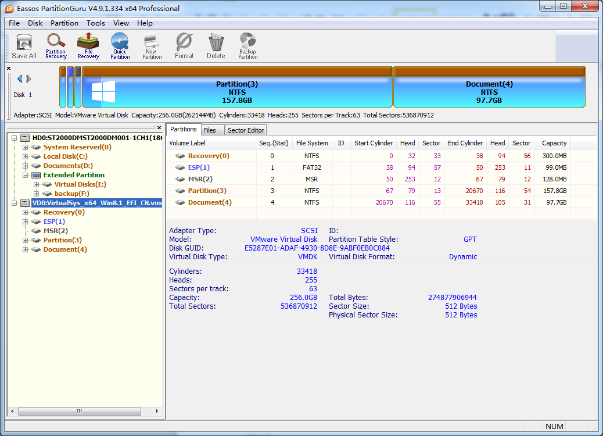The height and width of the screenshot is (436, 603).
Task: Open the Partition menu
Action: (64, 23)
